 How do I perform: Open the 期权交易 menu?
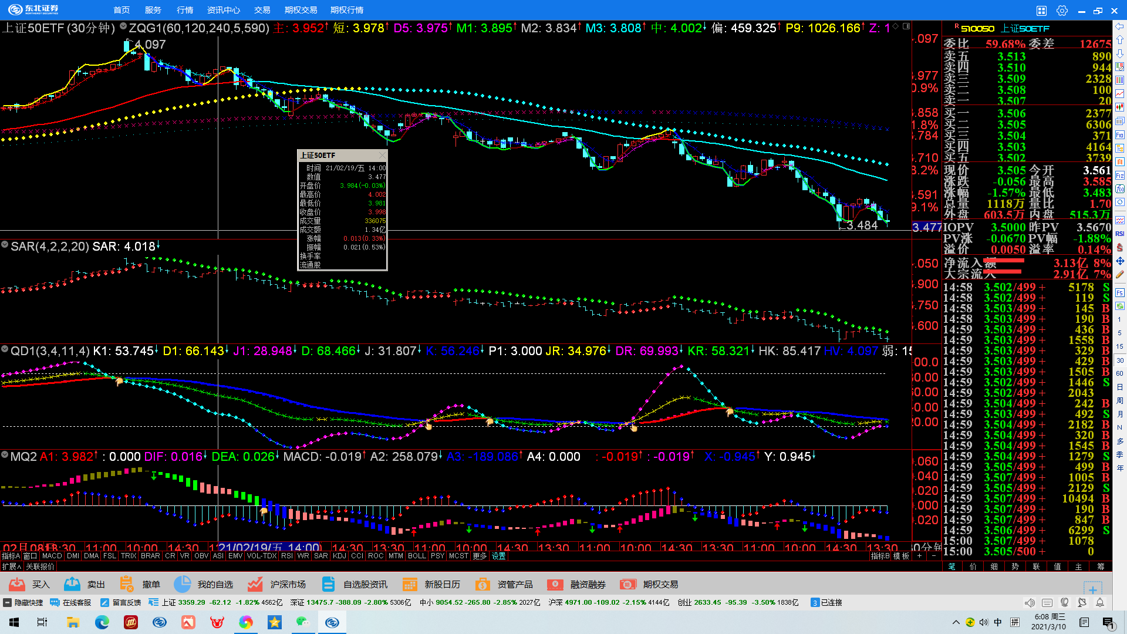[301, 10]
